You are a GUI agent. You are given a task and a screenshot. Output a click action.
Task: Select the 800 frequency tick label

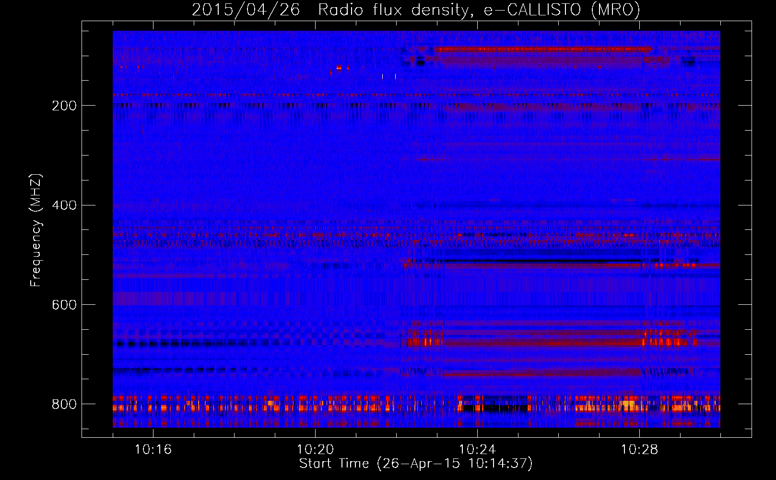(x=64, y=404)
